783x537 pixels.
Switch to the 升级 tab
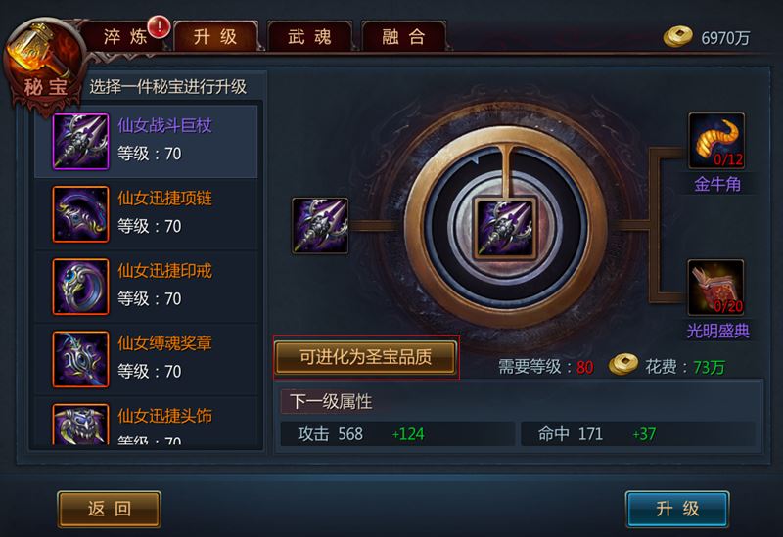coord(215,36)
